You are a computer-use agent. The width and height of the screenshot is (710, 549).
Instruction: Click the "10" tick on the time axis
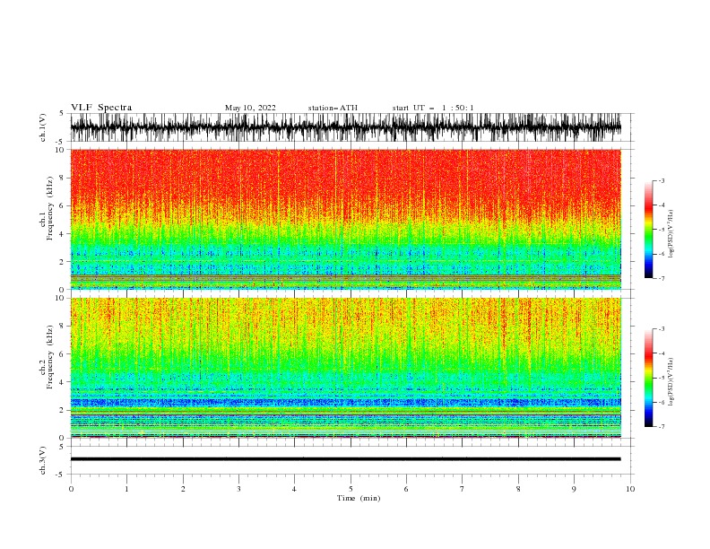(x=630, y=489)
